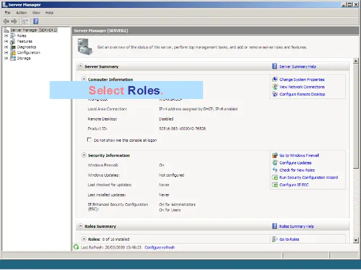Click the Configuration icon in the tree
Image resolution: width=361 pixels, height=270 pixels.
click(x=13, y=52)
